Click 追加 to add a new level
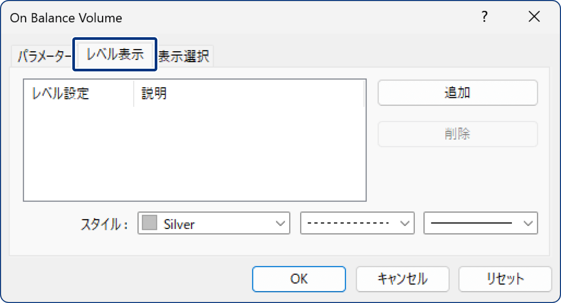 457,92
